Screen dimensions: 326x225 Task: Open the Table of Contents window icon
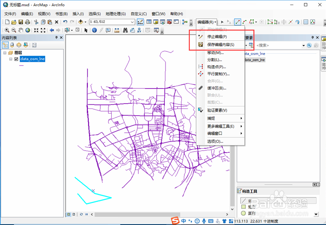tap(149, 22)
